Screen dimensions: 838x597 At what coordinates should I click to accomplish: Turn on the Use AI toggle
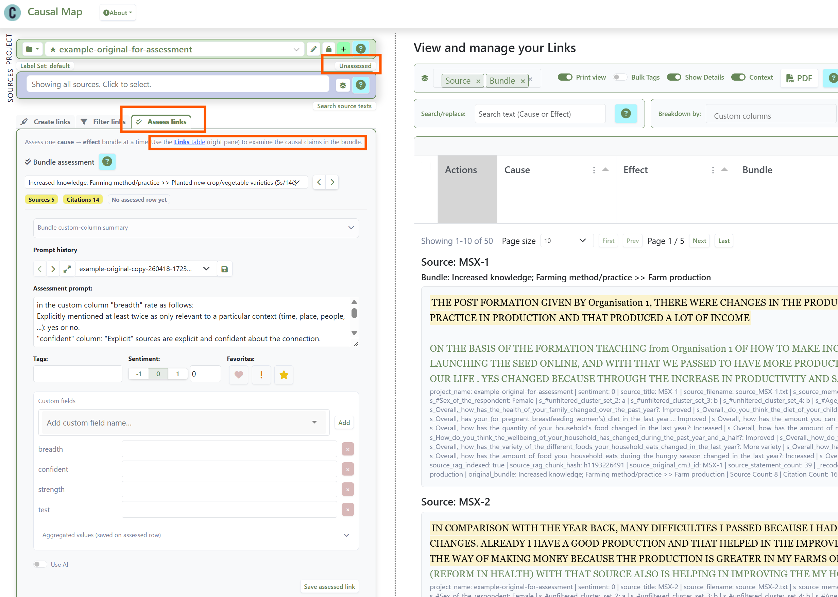coord(40,564)
